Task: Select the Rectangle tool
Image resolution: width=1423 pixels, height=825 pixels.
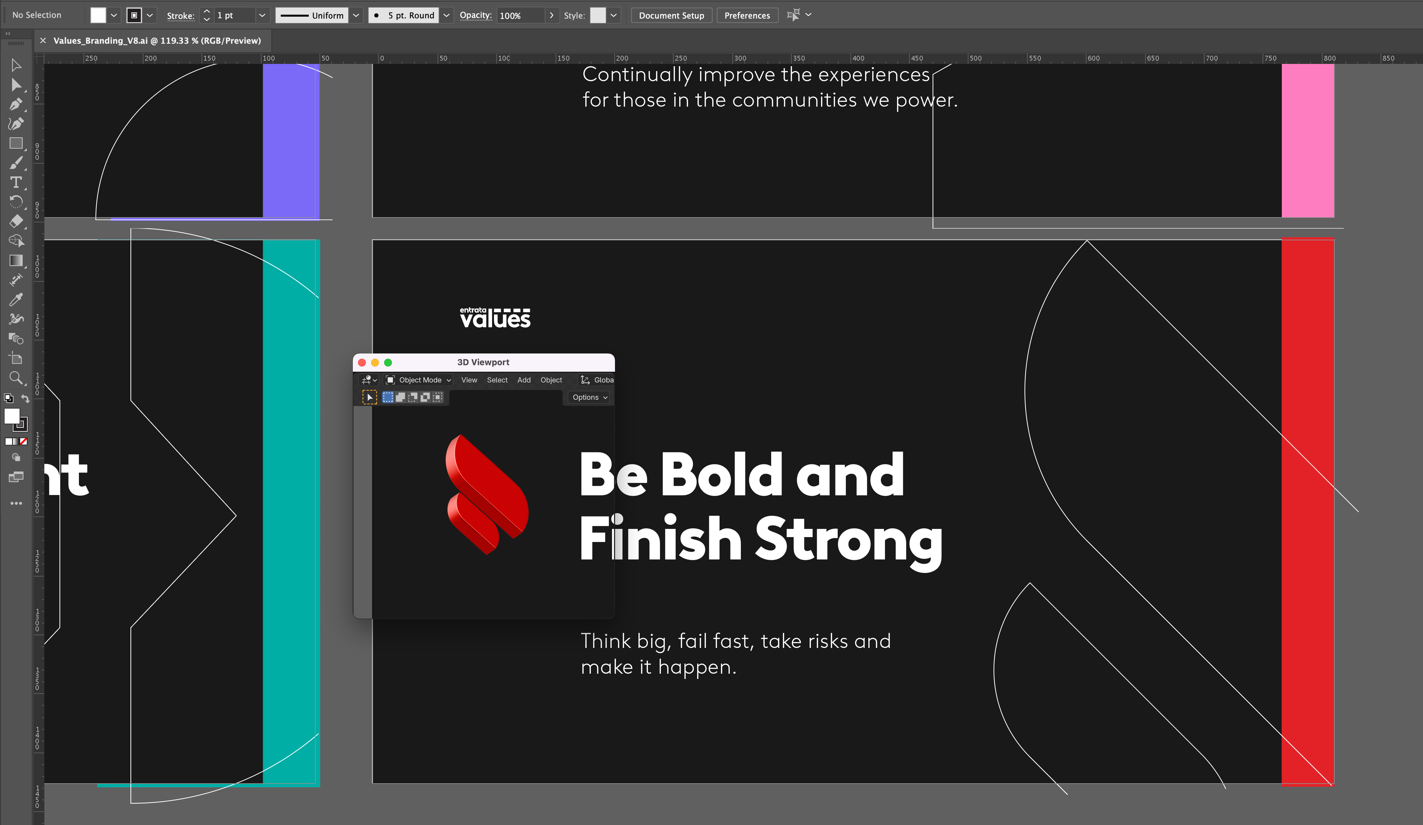Action: point(16,143)
